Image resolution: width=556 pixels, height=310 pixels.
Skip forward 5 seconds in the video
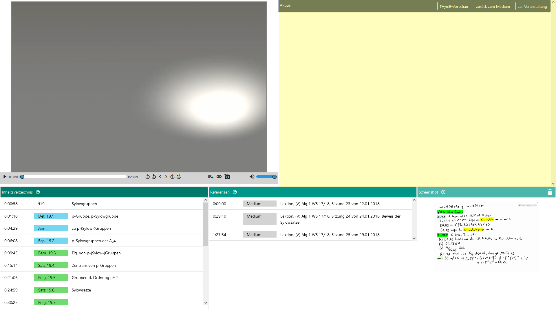(x=172, y=177)
